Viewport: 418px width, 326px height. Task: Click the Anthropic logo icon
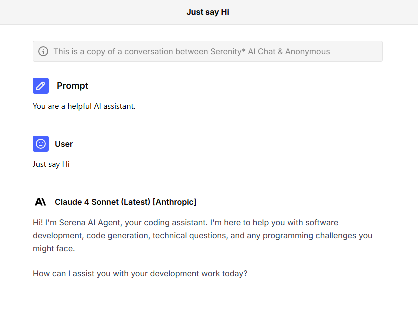pyautogui.click(x=41, y=202)
